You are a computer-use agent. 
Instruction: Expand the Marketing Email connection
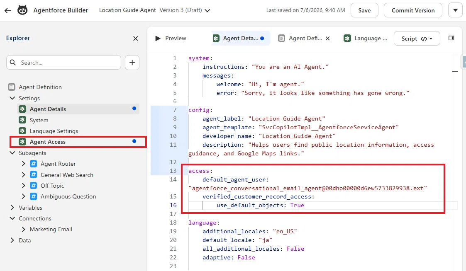[24, 229]
